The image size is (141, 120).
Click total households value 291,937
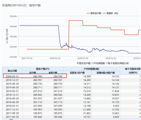click(x=37, y=98)
